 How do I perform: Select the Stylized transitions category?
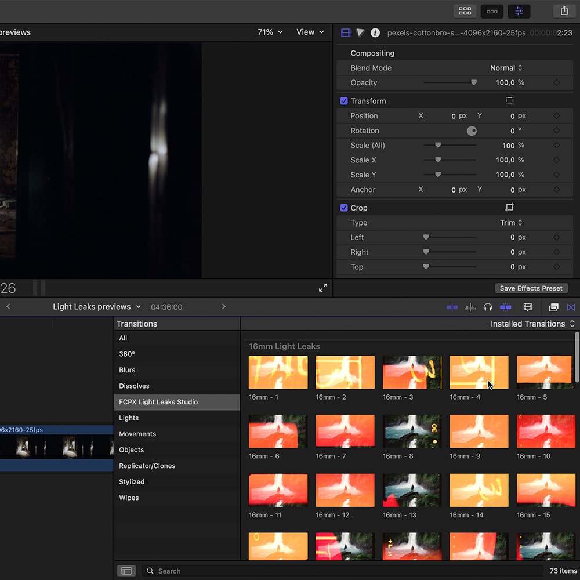tap(132, 481)
